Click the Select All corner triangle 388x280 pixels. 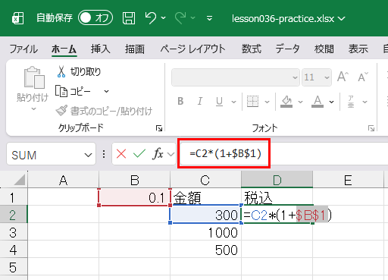[x=20, y=180]
